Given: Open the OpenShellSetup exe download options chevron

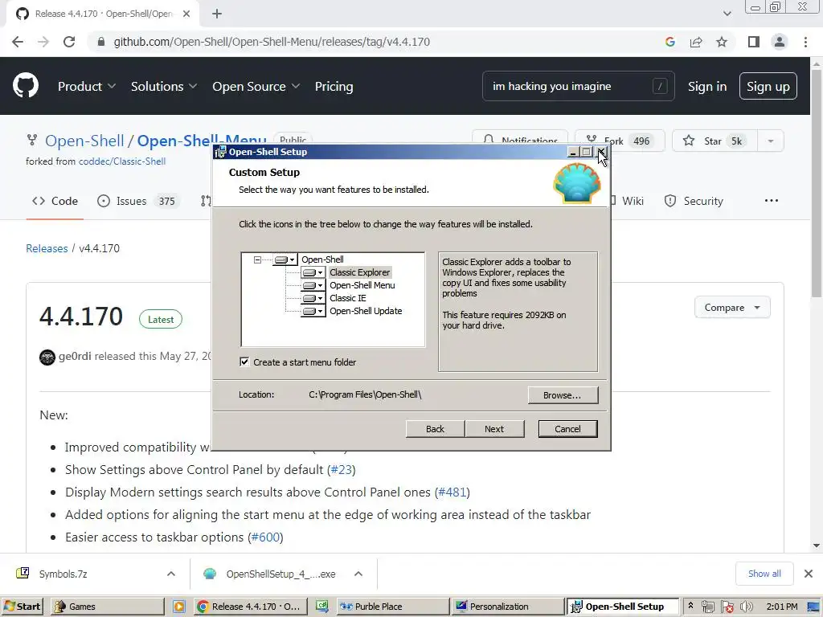Looking at the screenshot, I should tap(358, 574).
